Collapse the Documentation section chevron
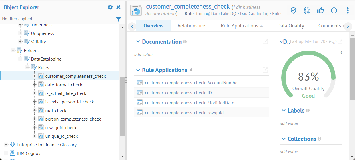Image resolution: width=355 pixels, height=160 pixels. tap(138, 42)
